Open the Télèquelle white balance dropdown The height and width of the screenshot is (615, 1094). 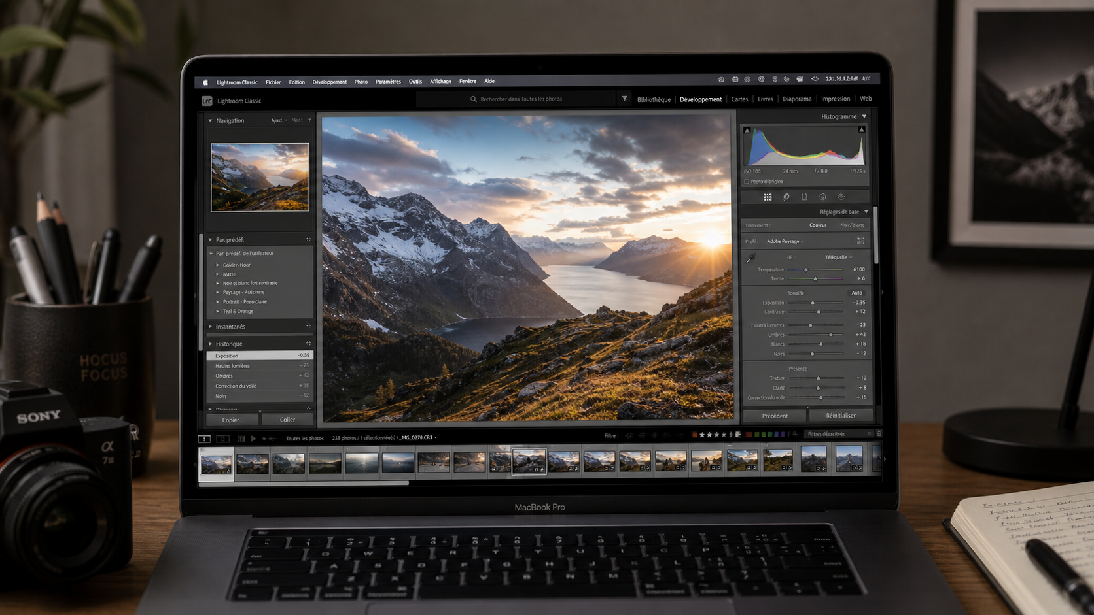tap(839, 257)
